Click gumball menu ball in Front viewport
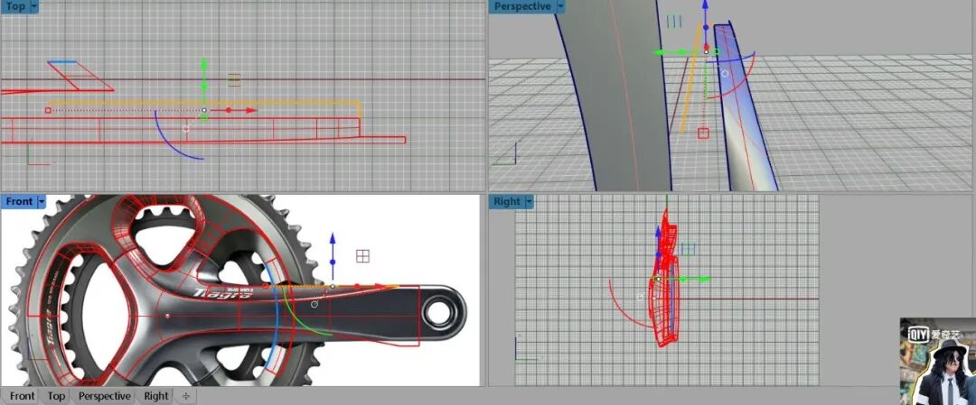Screen dimensions: 976x405 tap(314, 304)
